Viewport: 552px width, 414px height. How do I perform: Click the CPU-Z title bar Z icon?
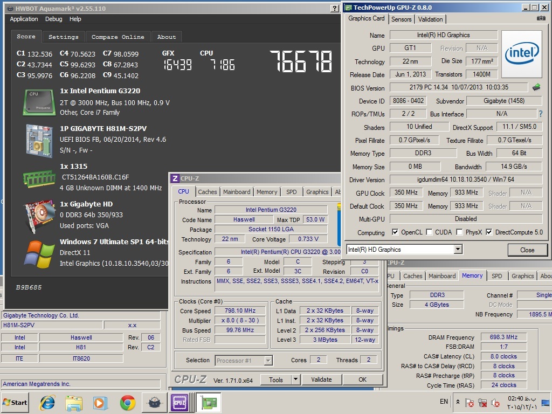tap(175, 178)
